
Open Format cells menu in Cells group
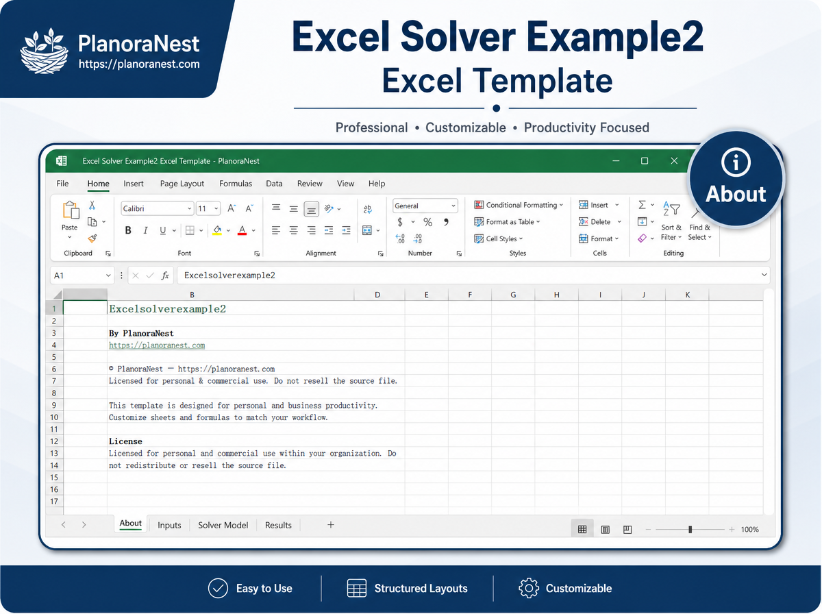click(x=599, y=238)
